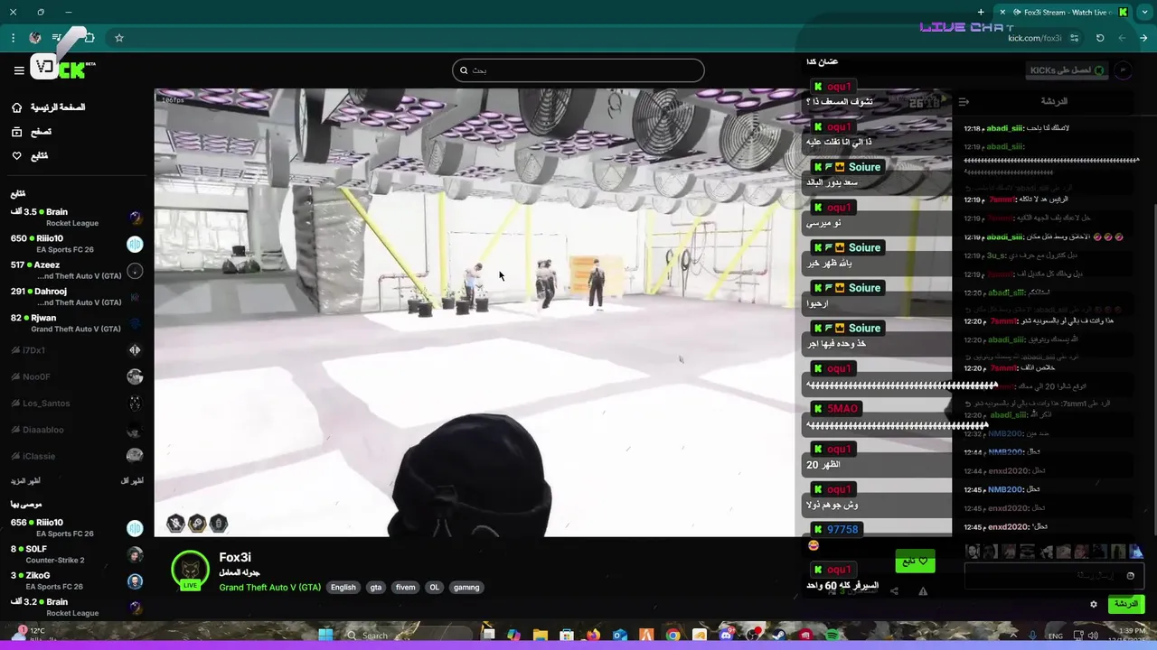Open site settings tune icon in address bar
This screenshot has width=1157, height=650.
click(1074, 38)
